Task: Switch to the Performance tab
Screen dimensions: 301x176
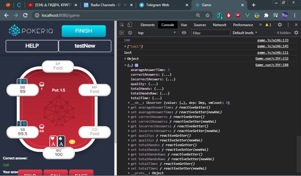Action: pos(243,25)
